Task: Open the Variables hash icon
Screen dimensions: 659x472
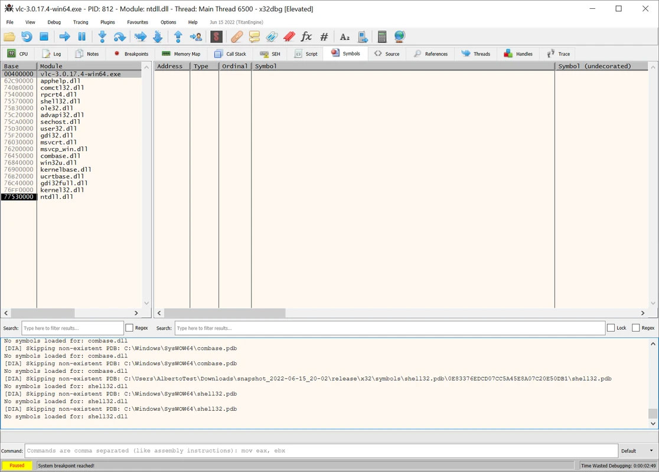Action: [324, 37]
